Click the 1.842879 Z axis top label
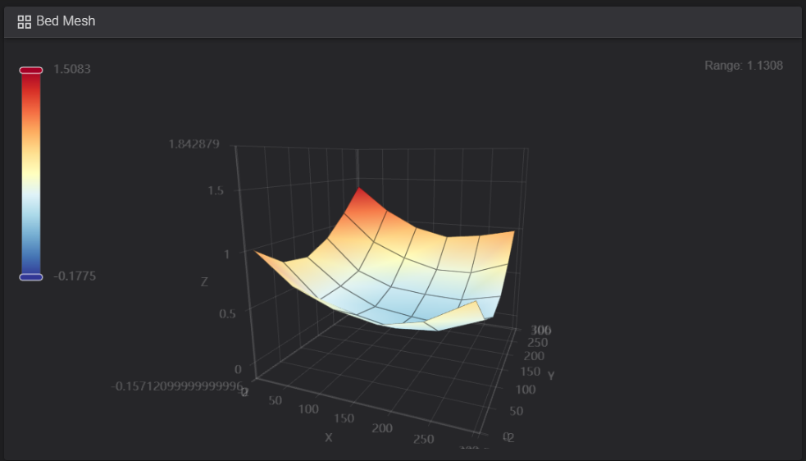Image resolution: width=806 pixels, height=461 pixels. pos(194,144)
